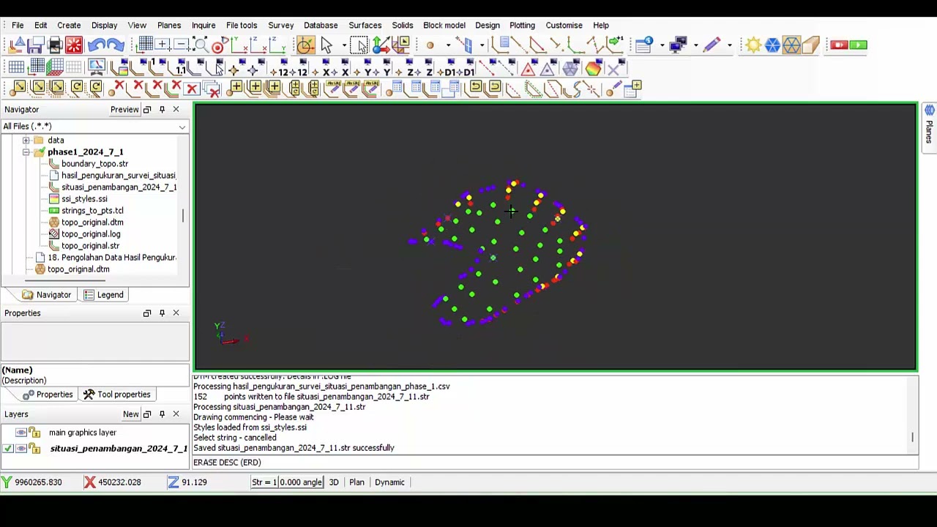Screen dimensions: 937x527
Task: Toggle visibility of main graphics layer
Action: click(x=21, y=433)
